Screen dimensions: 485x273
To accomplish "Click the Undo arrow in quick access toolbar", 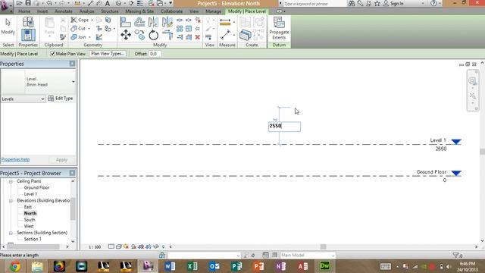I will [x=49, y=3].
